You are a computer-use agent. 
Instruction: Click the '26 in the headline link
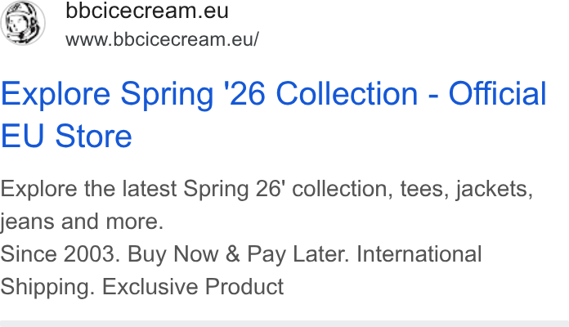pyautogui.click(x=245, y=94)
